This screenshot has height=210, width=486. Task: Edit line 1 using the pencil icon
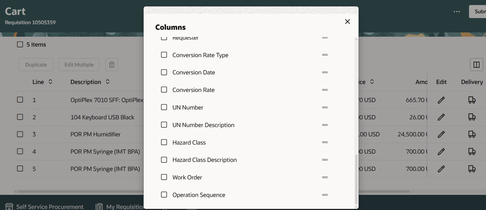pyautogui.click(x=441, y=100)
